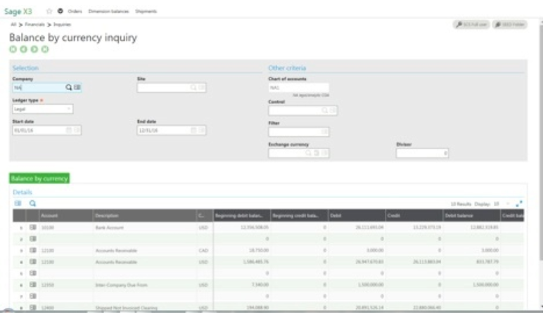Go to the first record navigation icon
The width and height of the screenshot is (548, 319).
pyautogui.click(x=13, y=49)
